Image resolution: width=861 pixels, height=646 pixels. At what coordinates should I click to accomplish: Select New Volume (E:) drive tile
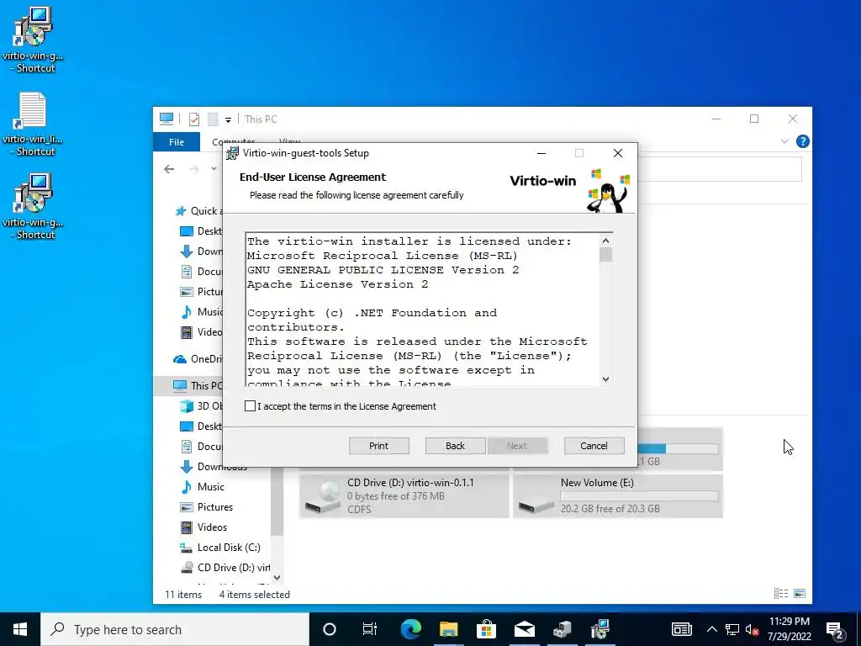618,496
